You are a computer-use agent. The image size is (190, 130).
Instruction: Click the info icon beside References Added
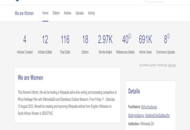coord(130,36)
